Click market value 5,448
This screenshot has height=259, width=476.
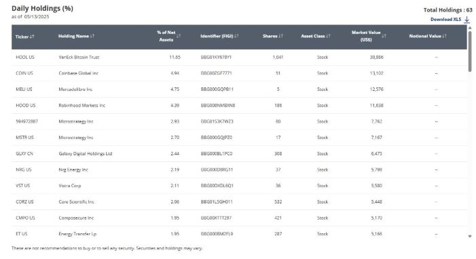[x=376, y=201]
